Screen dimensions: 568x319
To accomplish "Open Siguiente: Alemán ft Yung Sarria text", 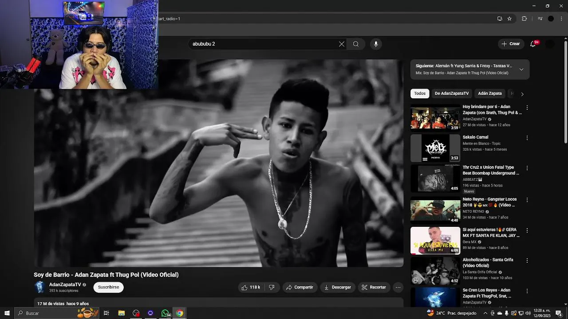I will (464, 66).
